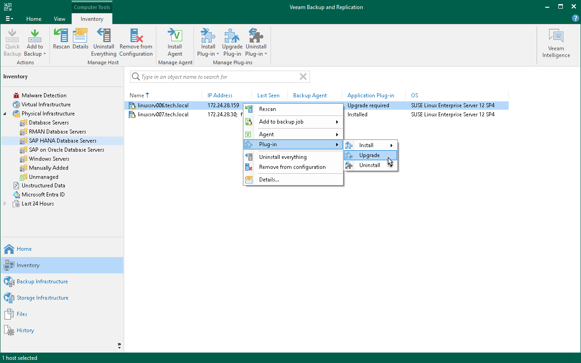Switch to the Home ribbon tab
The image size is (581, 363).
[x=34, y=19]
